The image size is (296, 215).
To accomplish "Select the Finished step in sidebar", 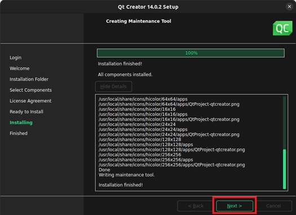I will click(19, 133).
